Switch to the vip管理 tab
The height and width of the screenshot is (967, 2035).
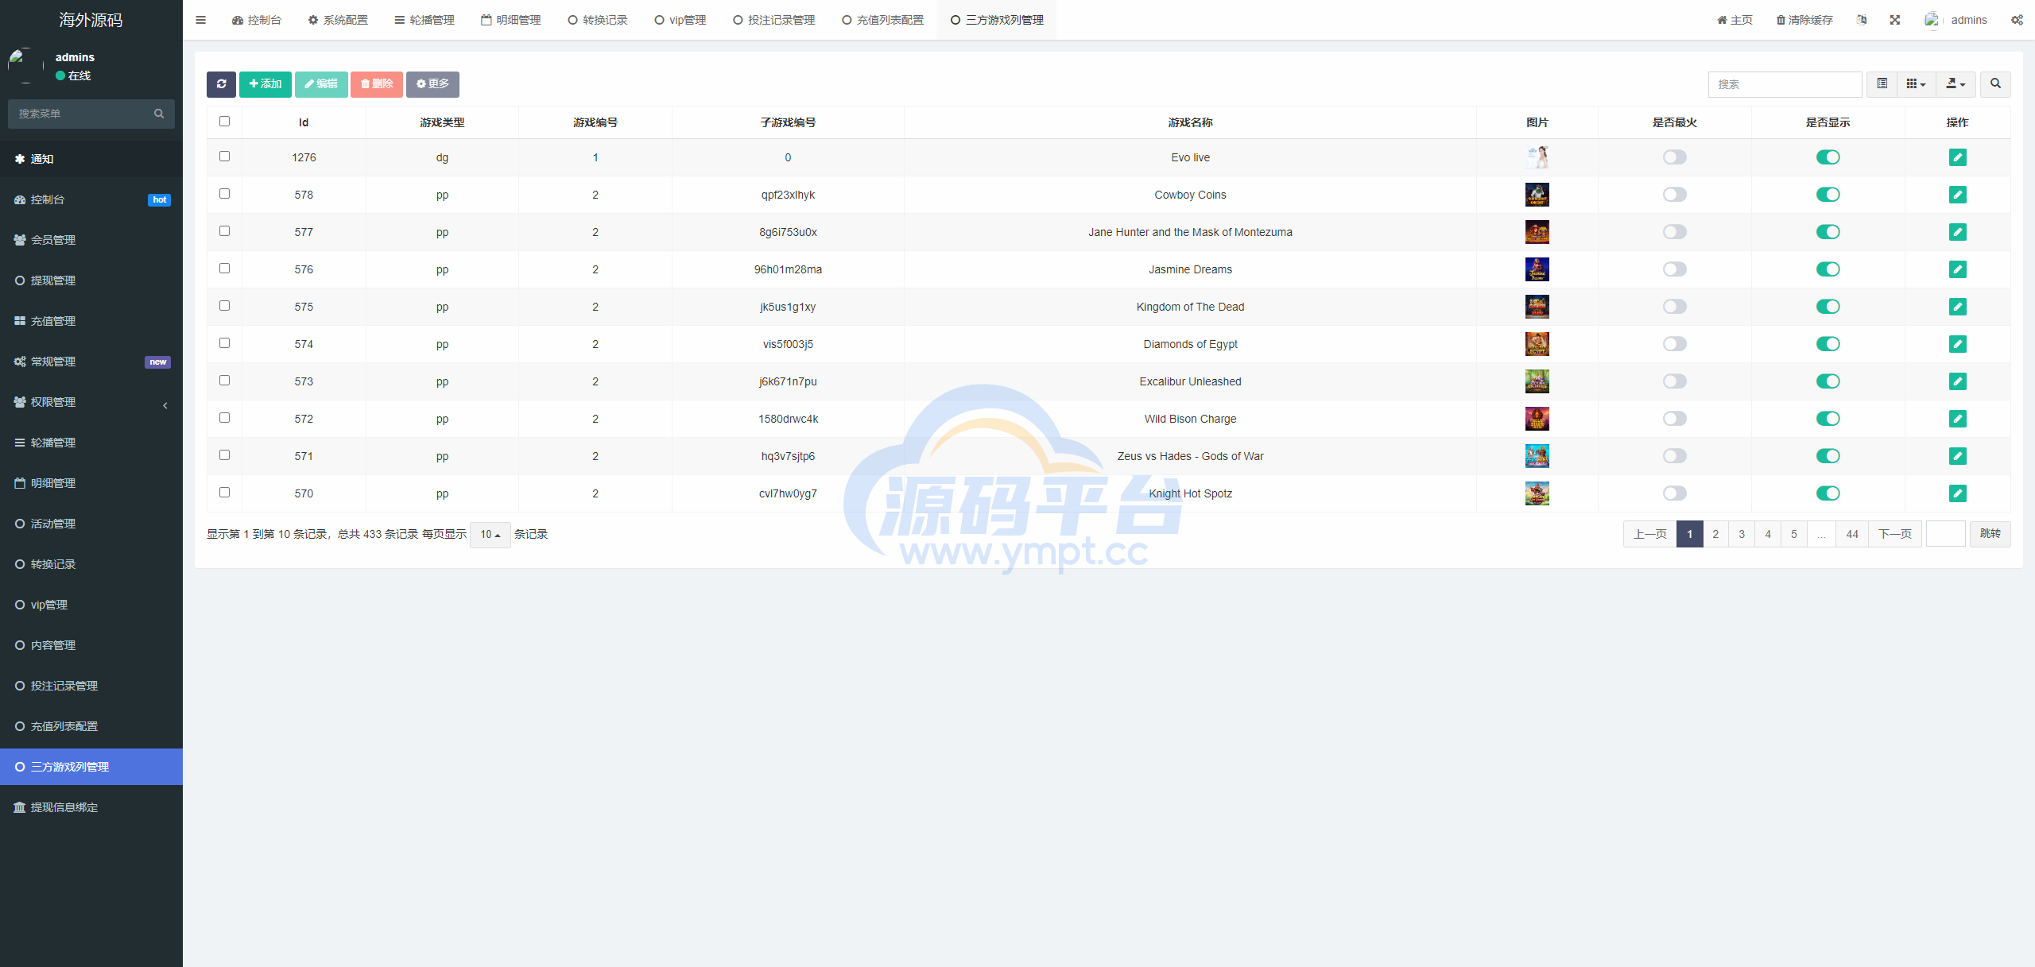point(680,20)
